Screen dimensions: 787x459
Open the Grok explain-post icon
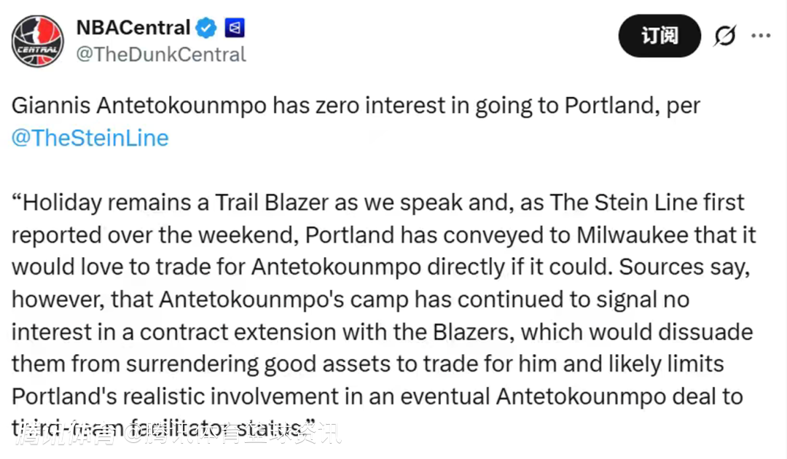click(724, 36)
